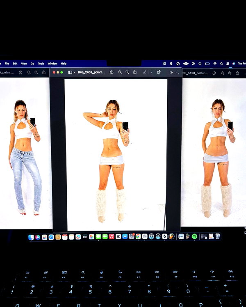Screen dimensions: 246x307
Task: Open the Tools menu
Action: tap(41, 64)
